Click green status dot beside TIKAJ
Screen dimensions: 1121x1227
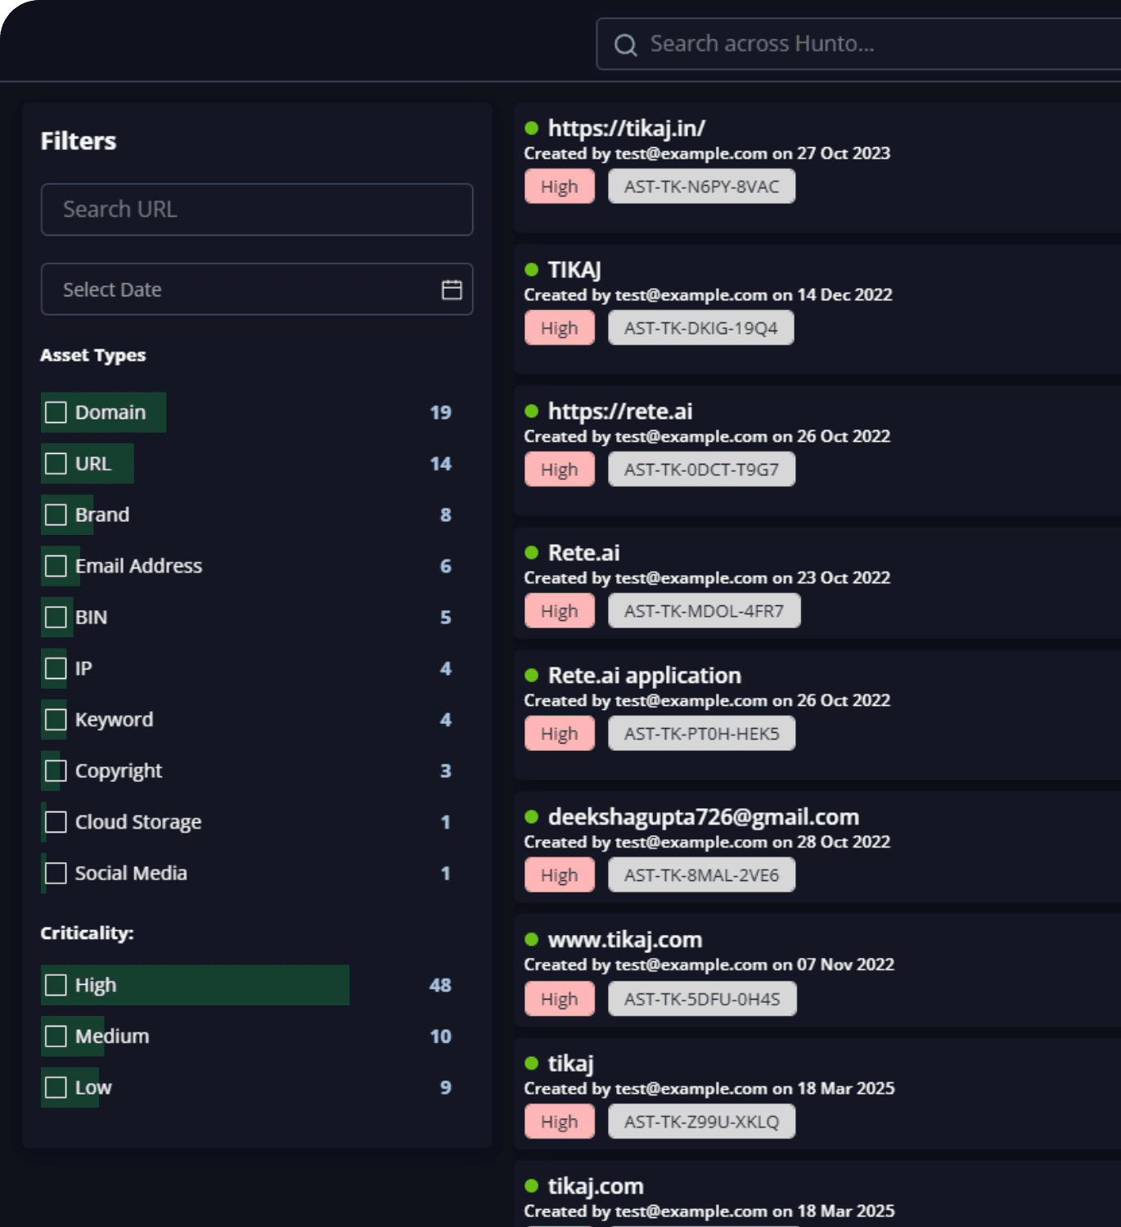531,269
